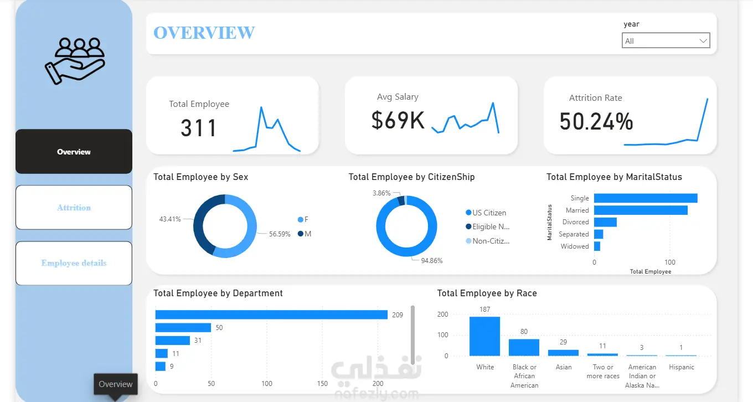Viewport: 753px width, 402px height.
Task: Click the Attrition Rate sparkline chart
Action: click(666, 122)
